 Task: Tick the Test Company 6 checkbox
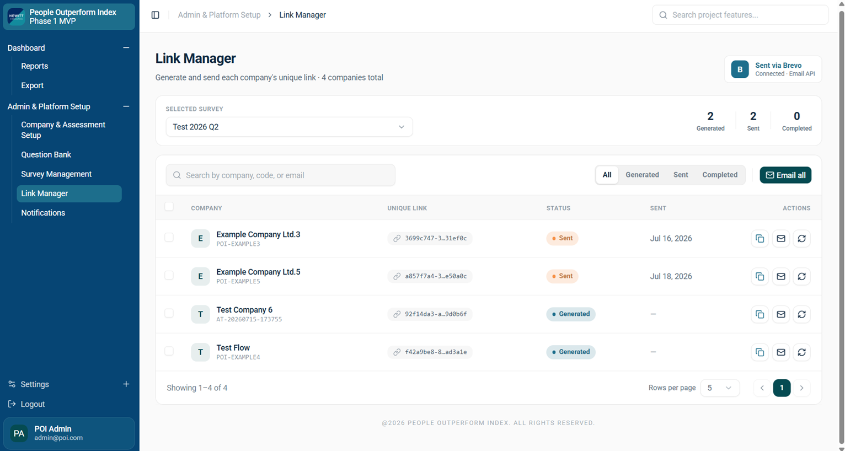tap(169, 313)
